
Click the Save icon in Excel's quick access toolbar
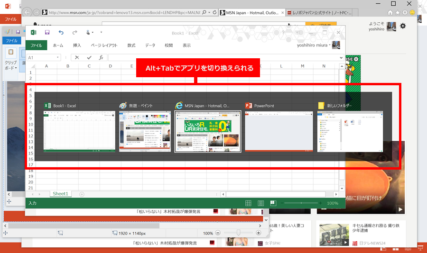click(x=47, y=32)
